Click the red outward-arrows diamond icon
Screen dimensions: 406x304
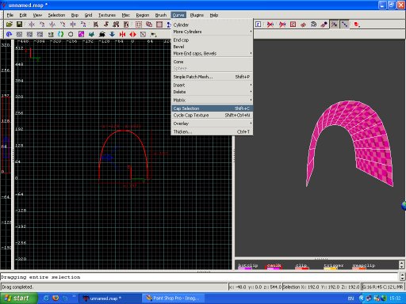point(132,34)
